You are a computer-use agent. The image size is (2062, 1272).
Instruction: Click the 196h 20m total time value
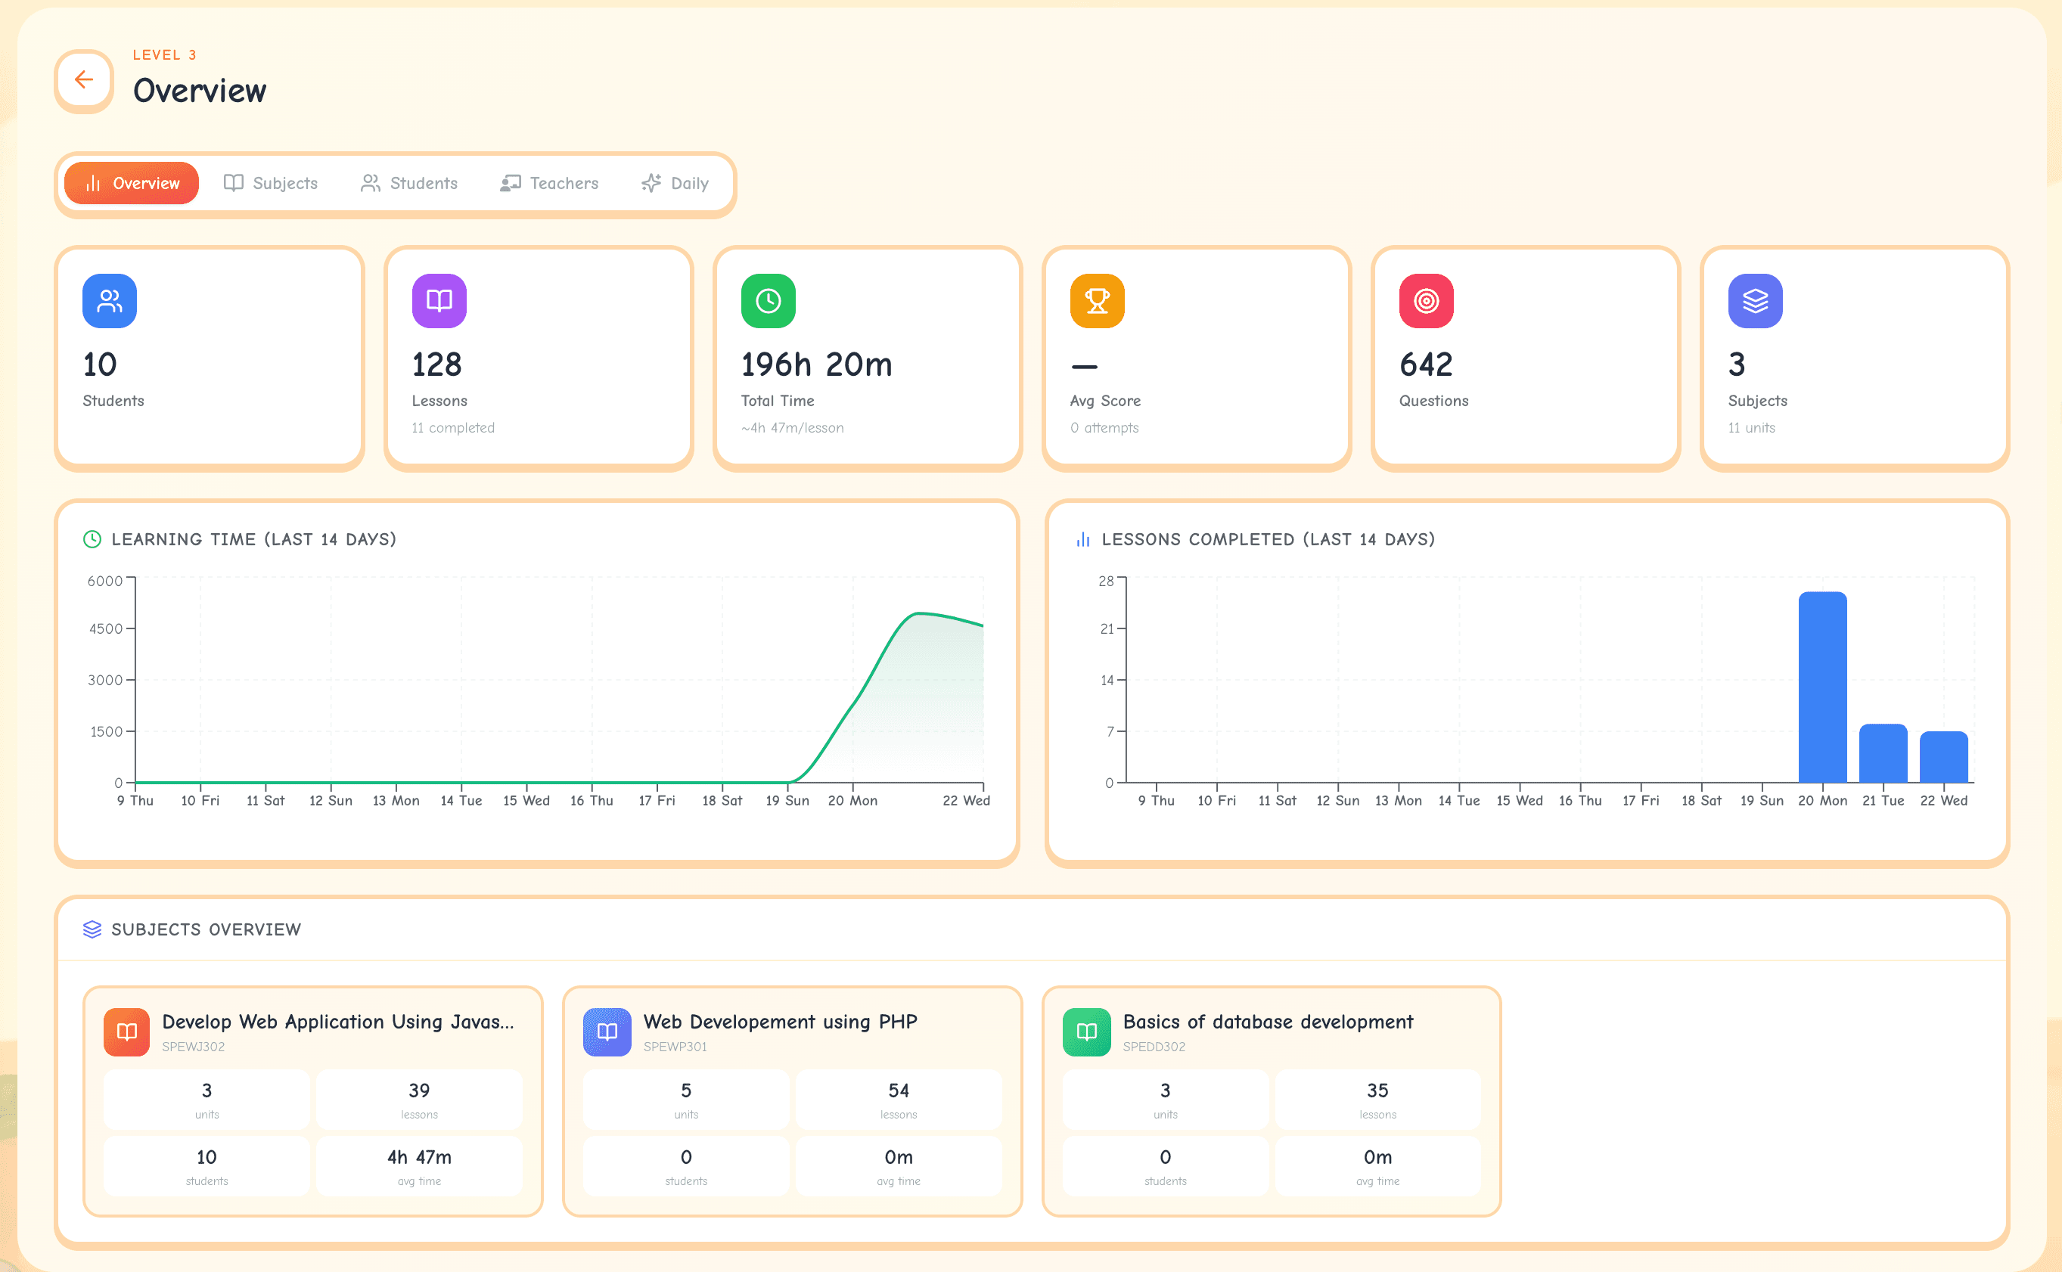816,365
